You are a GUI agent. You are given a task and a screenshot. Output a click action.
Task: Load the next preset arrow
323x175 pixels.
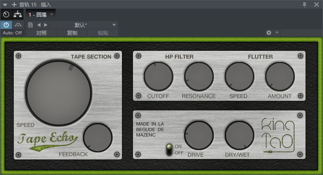coord(46,25)
